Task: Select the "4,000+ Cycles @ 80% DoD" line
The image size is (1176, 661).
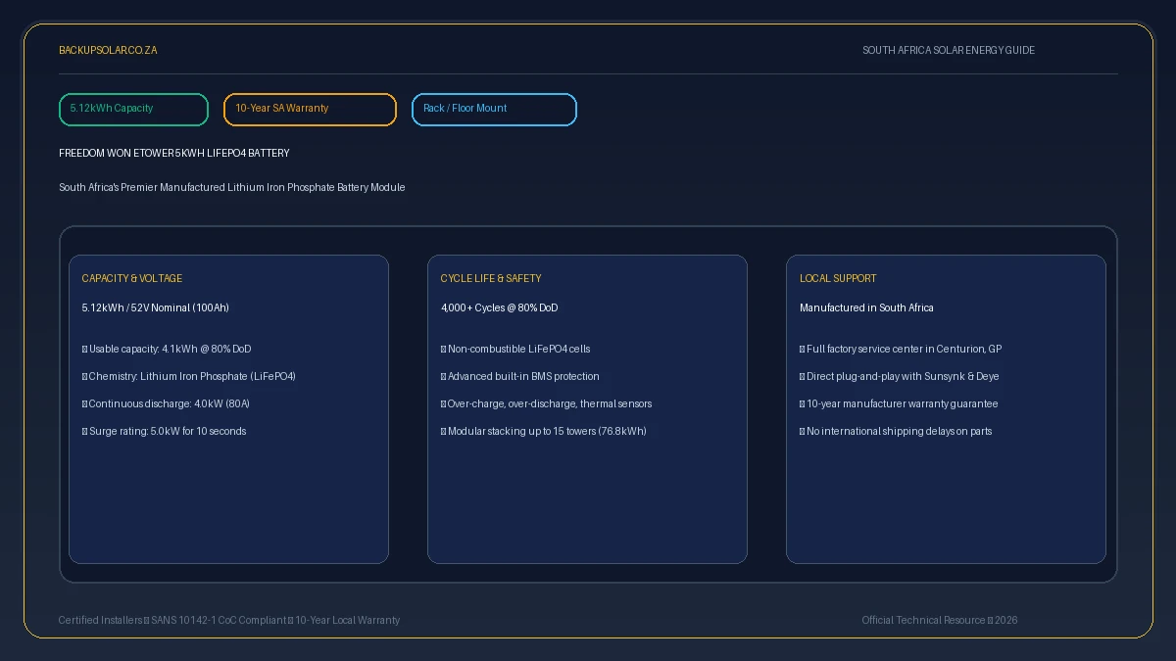Action: pyautogui.click(x=500, y=308)
